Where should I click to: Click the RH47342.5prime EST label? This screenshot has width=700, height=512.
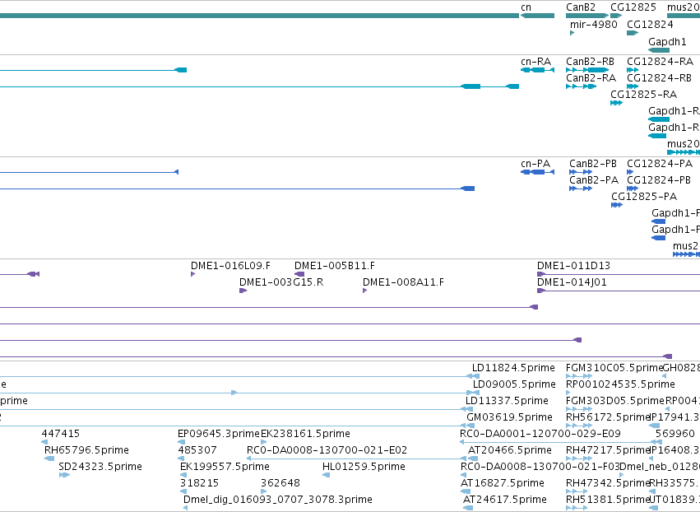coord(608,483)
